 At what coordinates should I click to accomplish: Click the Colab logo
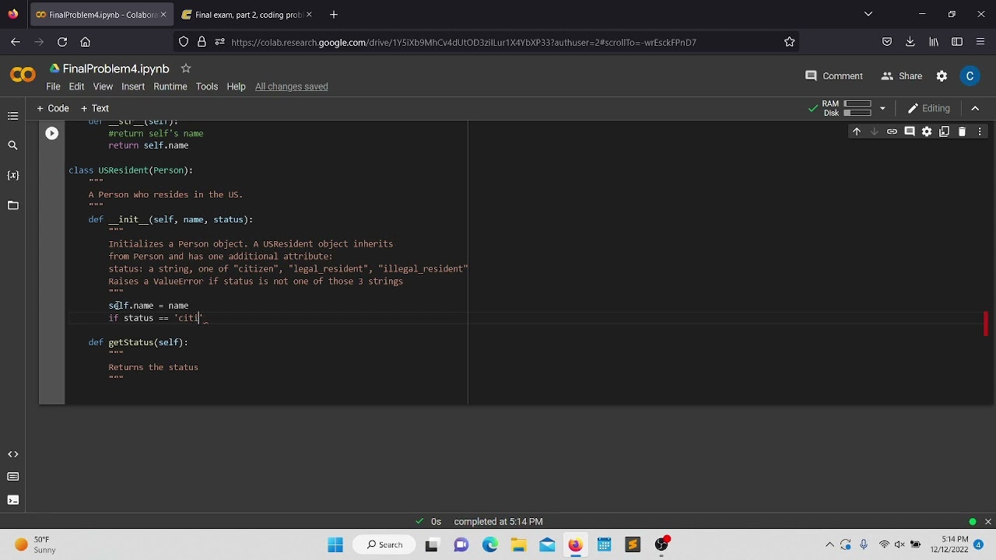click(23, 75)
